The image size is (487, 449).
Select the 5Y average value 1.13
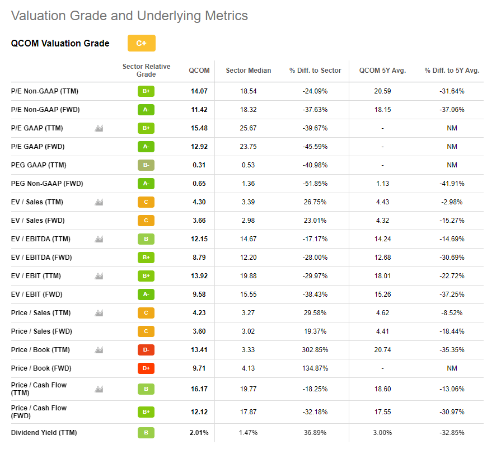(383, 184)
